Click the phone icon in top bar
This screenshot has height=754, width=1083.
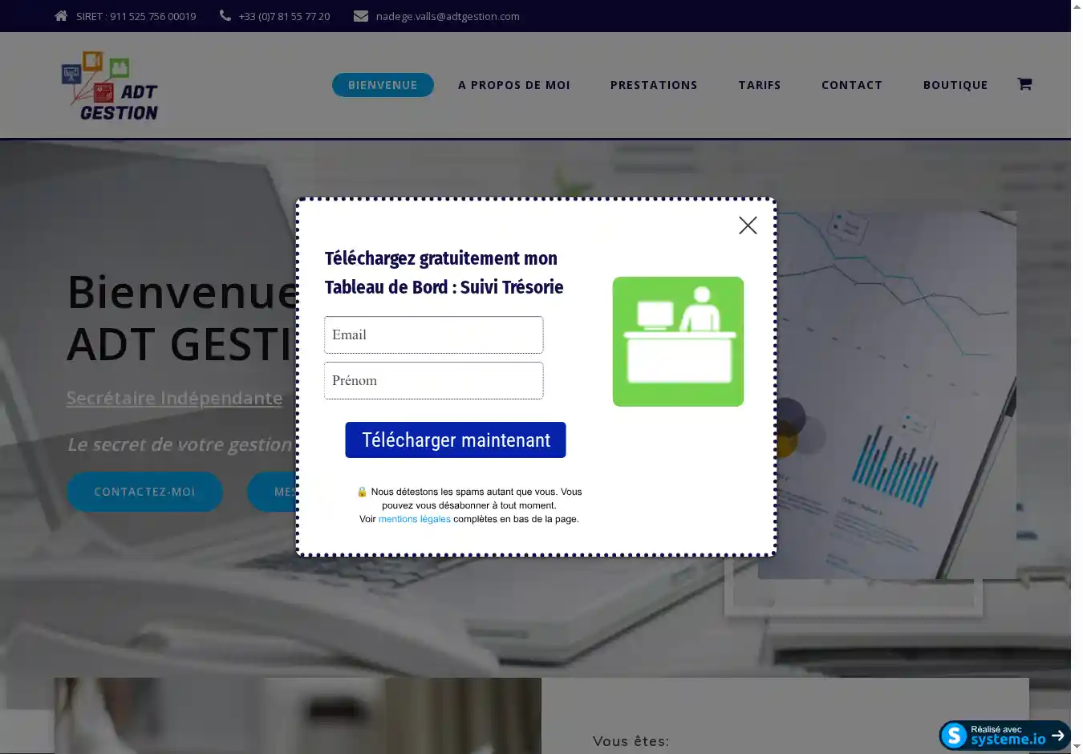[x=225, y=16]
